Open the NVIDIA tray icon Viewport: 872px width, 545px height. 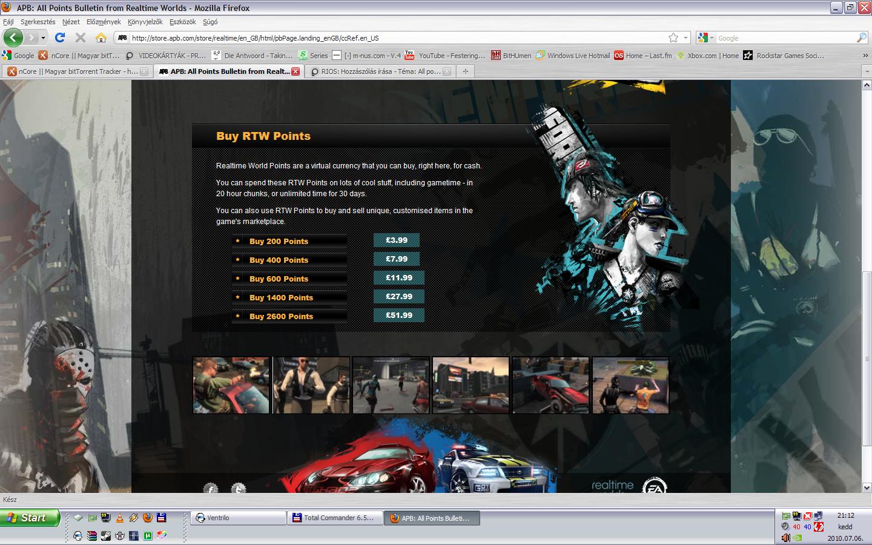tap(797, 537)
